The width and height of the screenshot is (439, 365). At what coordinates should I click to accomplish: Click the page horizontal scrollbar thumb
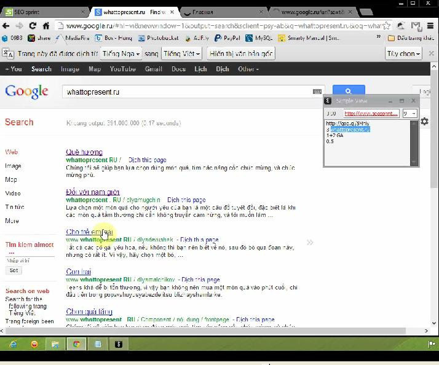[x=206, y=331]
